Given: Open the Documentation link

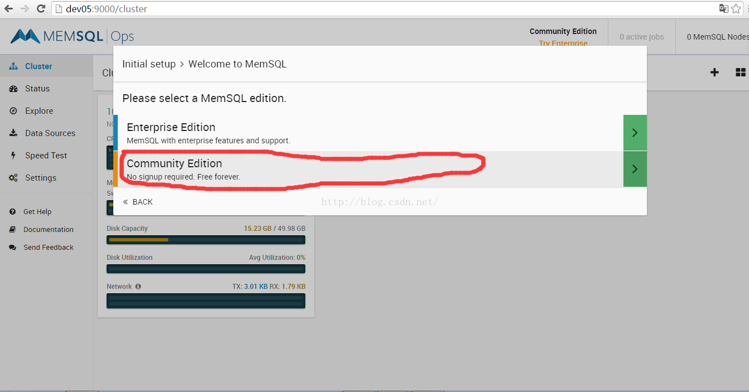Looking at the screenshot, I should pyautogui.click(x=48, y=230).
